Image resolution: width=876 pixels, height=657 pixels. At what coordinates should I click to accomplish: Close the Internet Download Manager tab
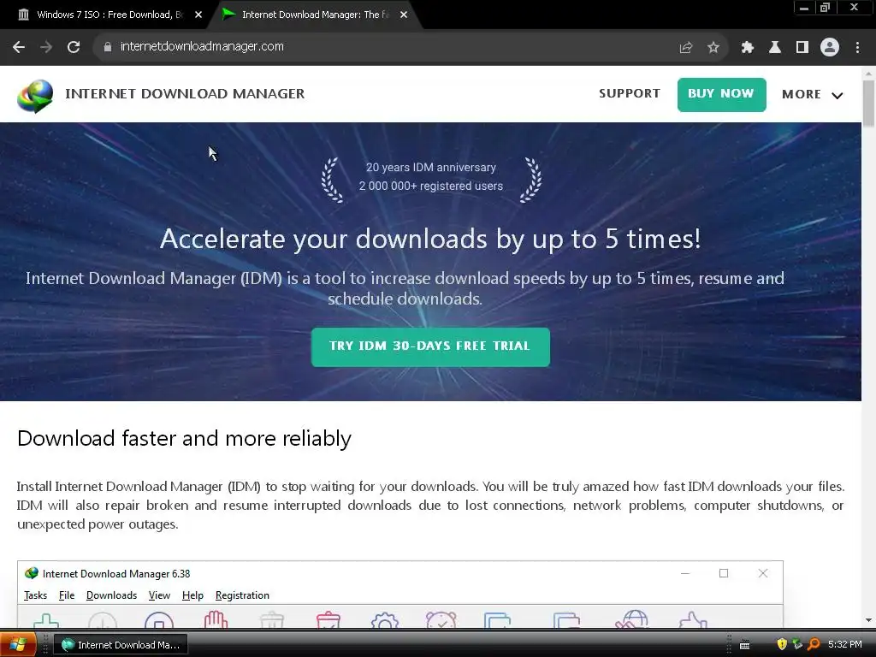404,15
